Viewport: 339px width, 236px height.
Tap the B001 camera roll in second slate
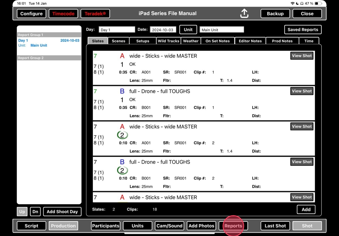(x=146, y=107)
